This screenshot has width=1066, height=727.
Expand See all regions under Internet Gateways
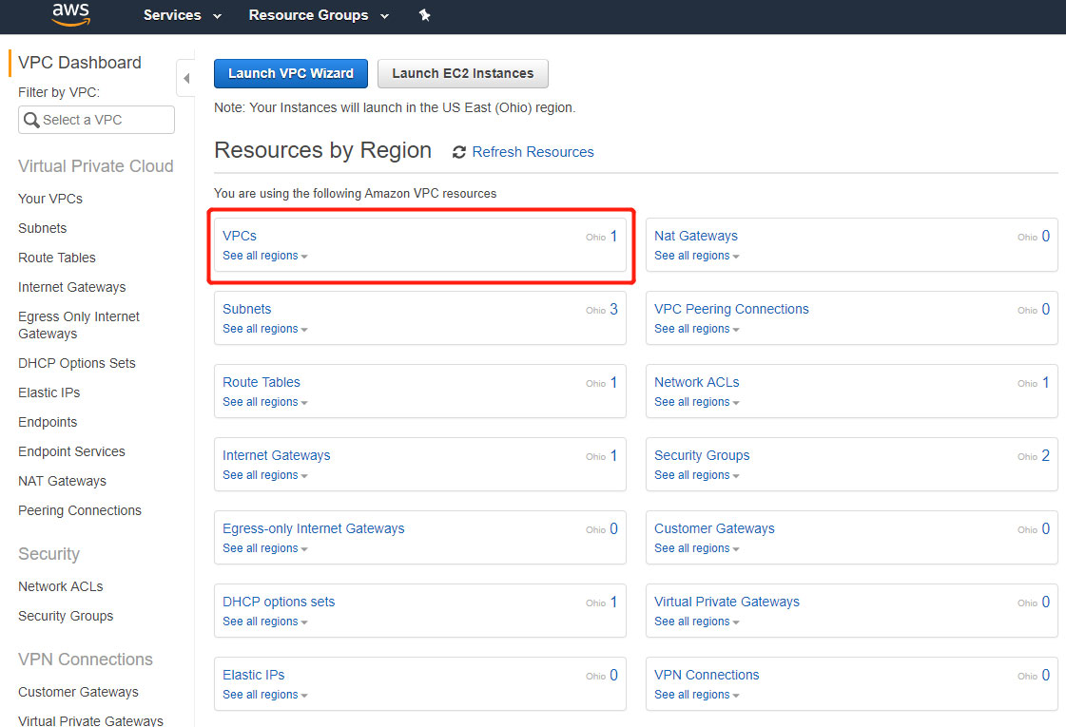pos(265,475)
